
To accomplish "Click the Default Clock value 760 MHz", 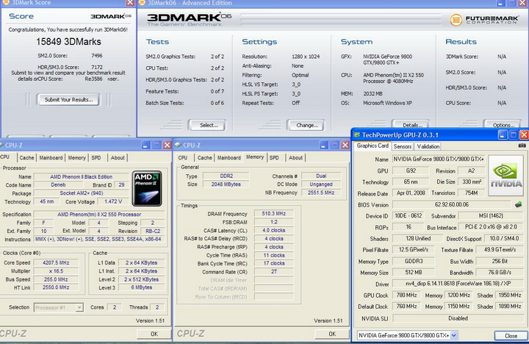I will 406,307.
